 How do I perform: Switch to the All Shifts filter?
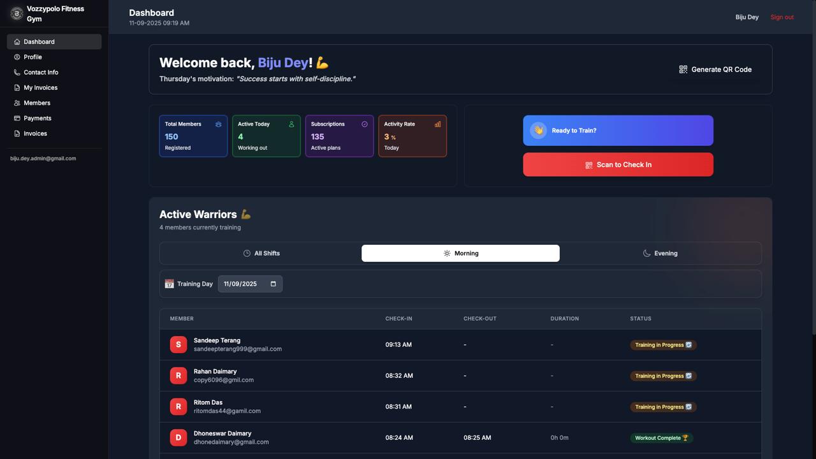tap(261, 254)
